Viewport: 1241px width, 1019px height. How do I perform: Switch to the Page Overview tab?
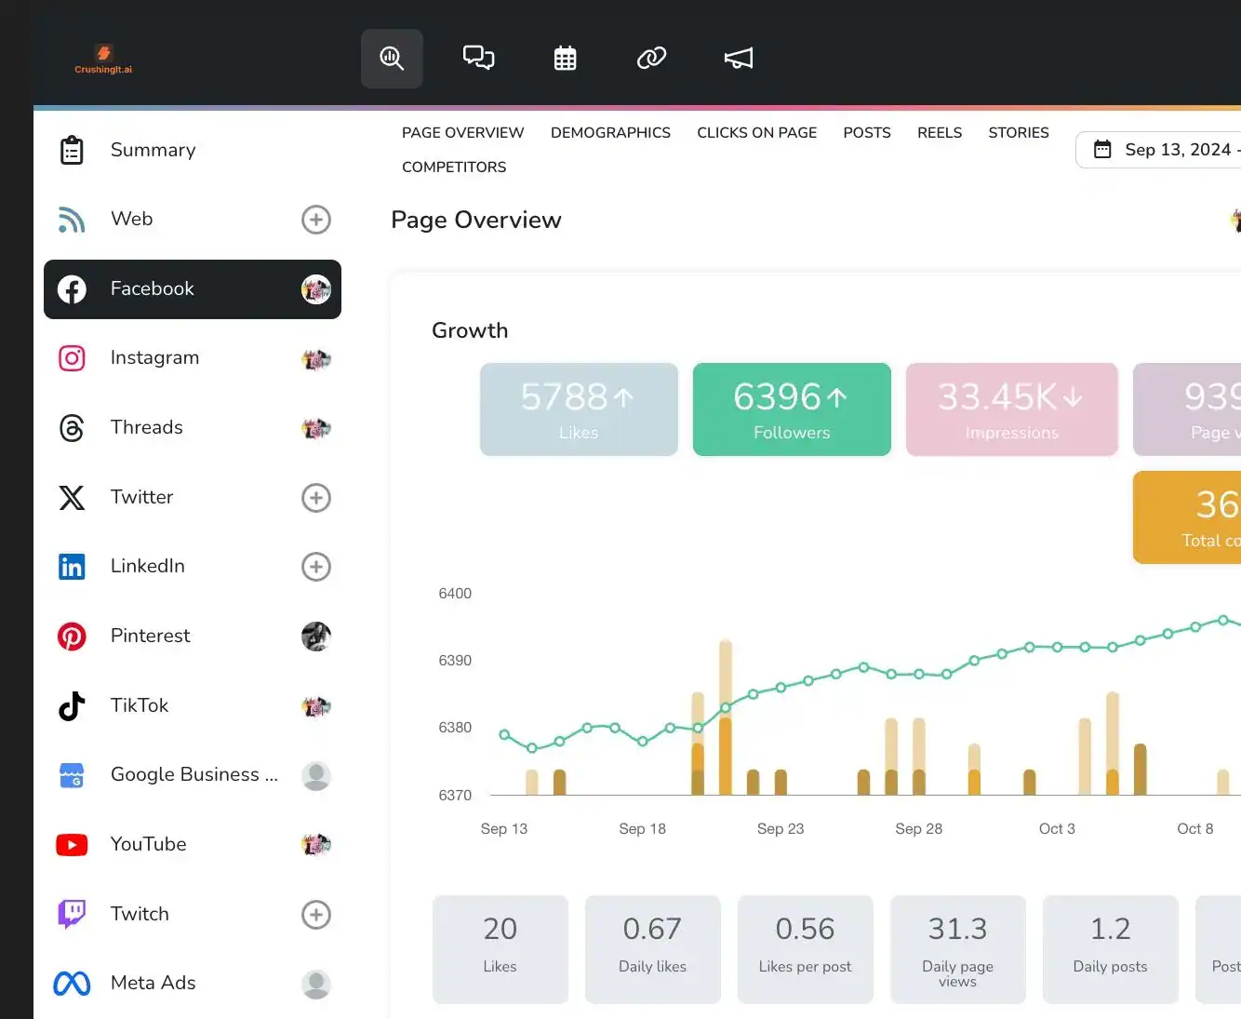pos(463,133)
